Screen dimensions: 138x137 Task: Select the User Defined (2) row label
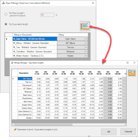point(25,115)
